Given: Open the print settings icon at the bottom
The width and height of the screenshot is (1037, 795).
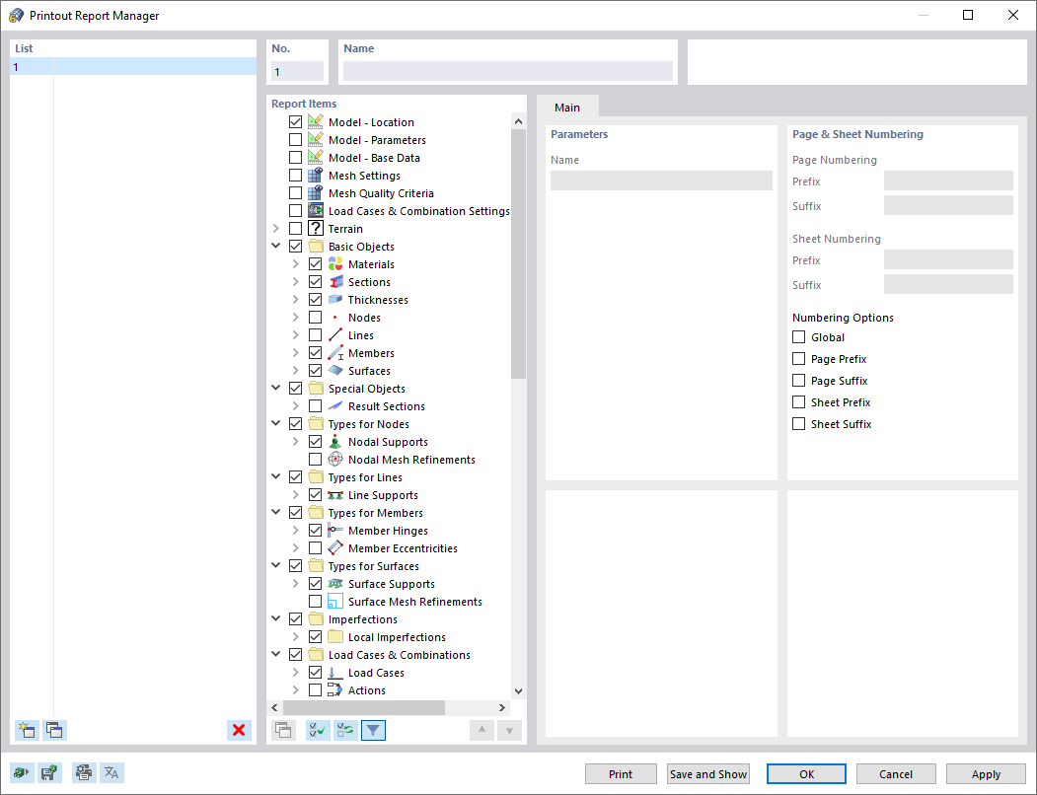Looking at the screenshot, I should click(x=84, y=772).
